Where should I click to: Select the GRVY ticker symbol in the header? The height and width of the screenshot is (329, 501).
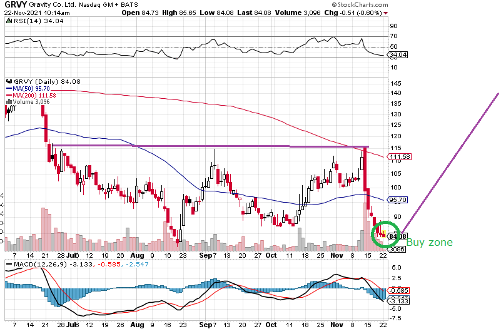[16, 4]
